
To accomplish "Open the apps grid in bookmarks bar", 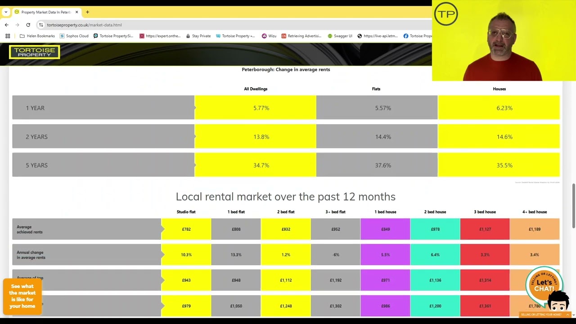I will pos(8,36).
